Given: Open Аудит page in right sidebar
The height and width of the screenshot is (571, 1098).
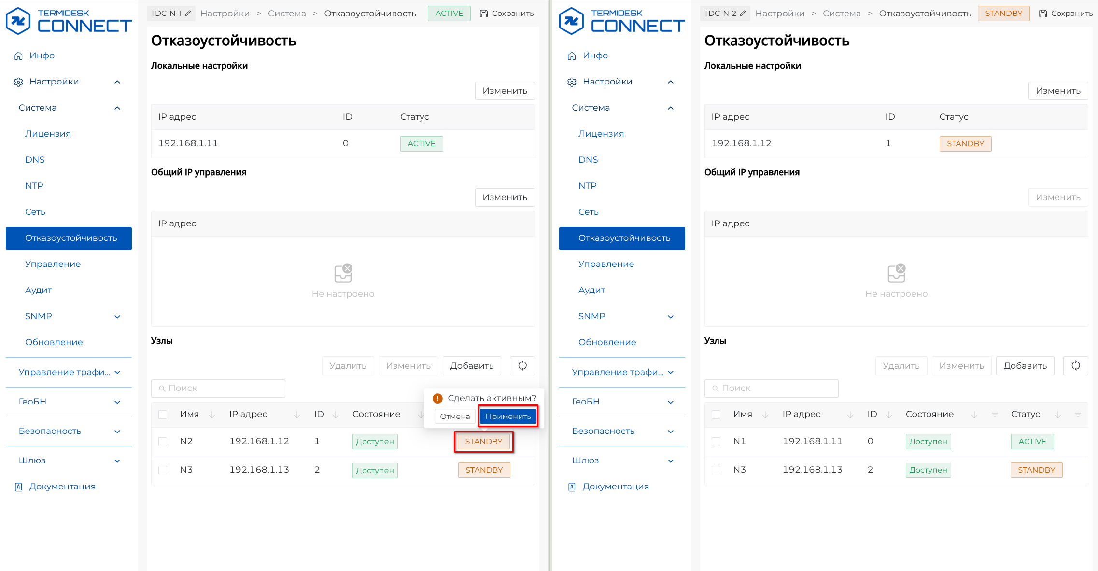Looking at the screenshot, I should (x=591, y=290).
